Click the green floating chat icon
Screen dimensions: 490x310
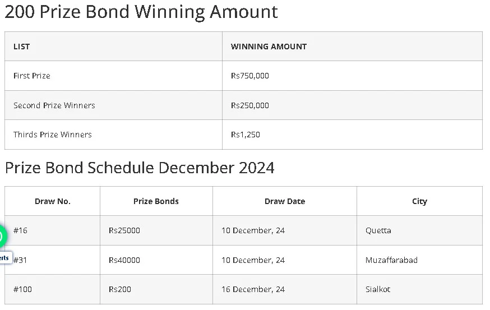(2, 237)
